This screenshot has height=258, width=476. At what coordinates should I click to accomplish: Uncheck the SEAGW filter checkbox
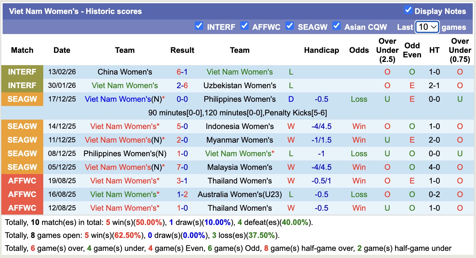290,26
